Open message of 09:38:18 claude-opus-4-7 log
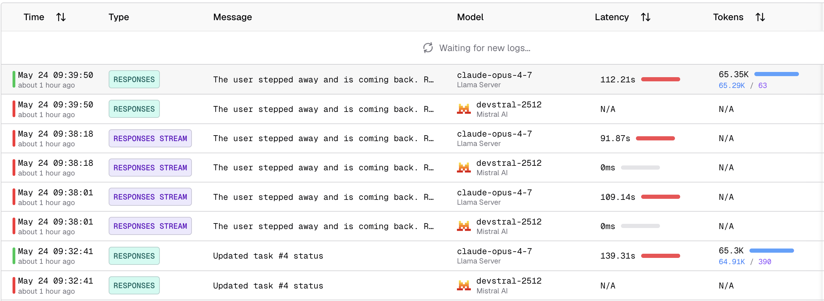 324,138
